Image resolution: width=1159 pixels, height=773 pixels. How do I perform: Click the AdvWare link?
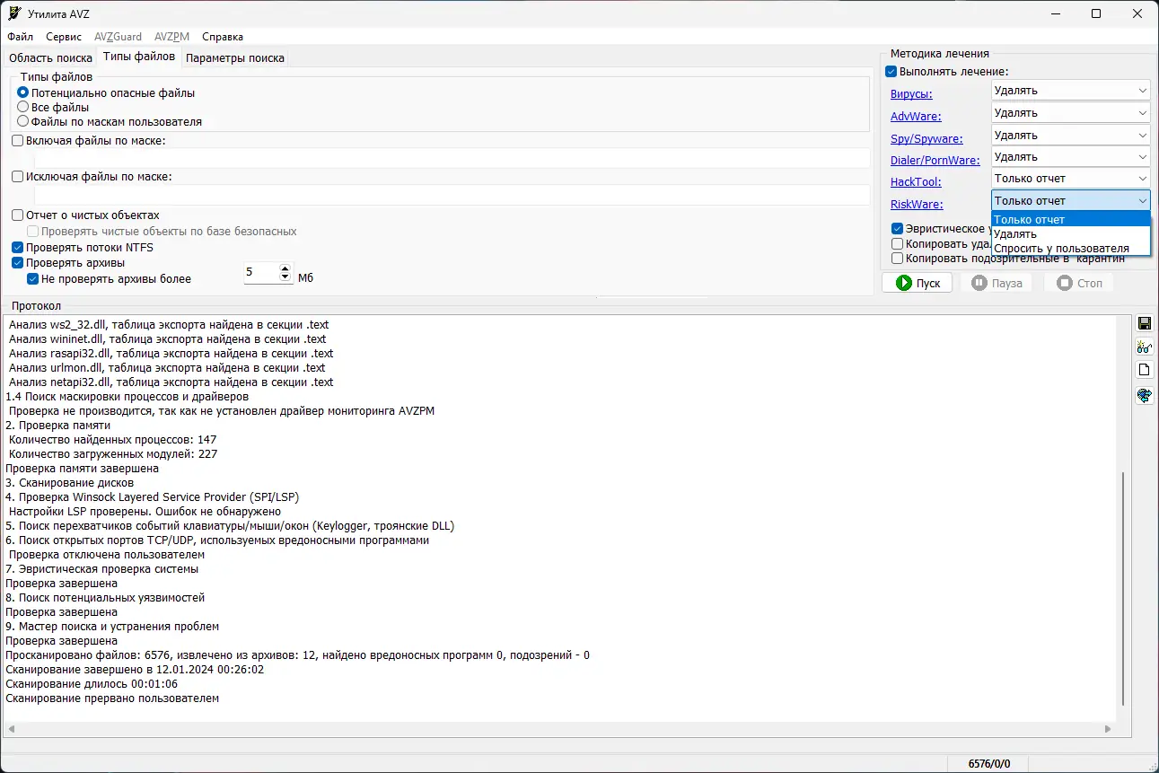pos(916,117)
